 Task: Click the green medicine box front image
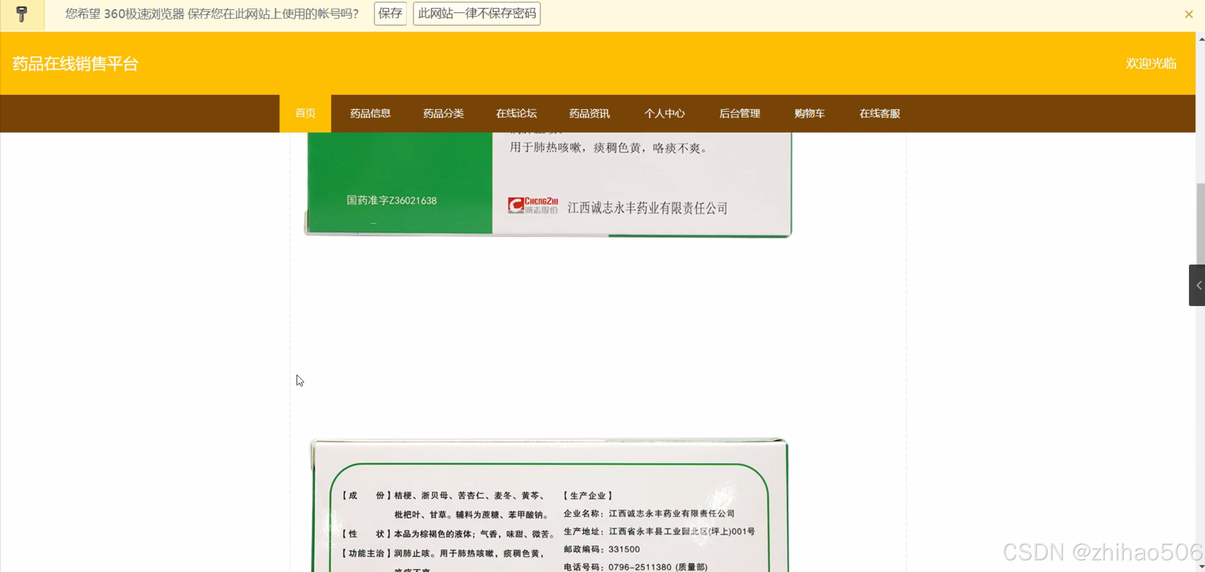(x=548, y=184)
